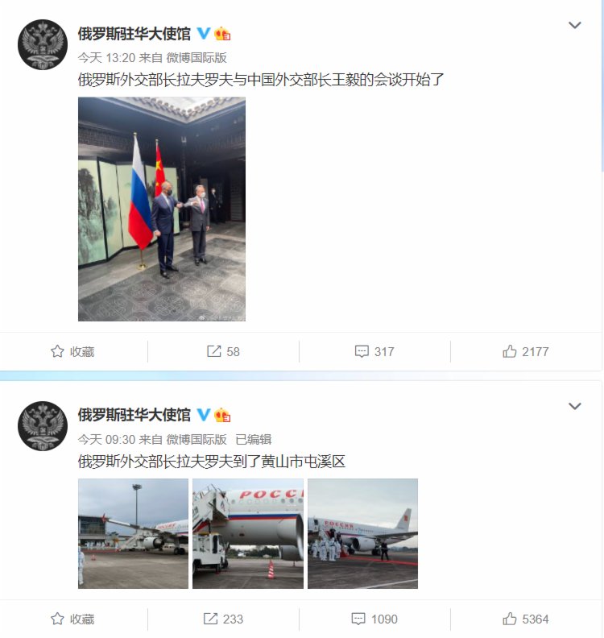
Task: Open the first post's chevron dropdown menu
Action: pyautogui.click(x=574, y=25)
